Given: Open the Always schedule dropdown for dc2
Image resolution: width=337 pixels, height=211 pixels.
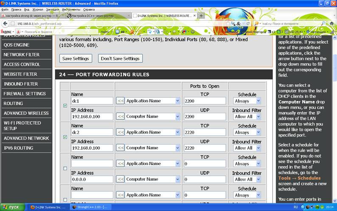Looking at the screenshot, I should pos(247,132).
